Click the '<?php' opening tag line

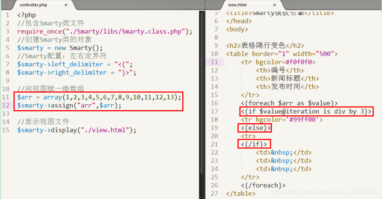click(x=26, y=15)
